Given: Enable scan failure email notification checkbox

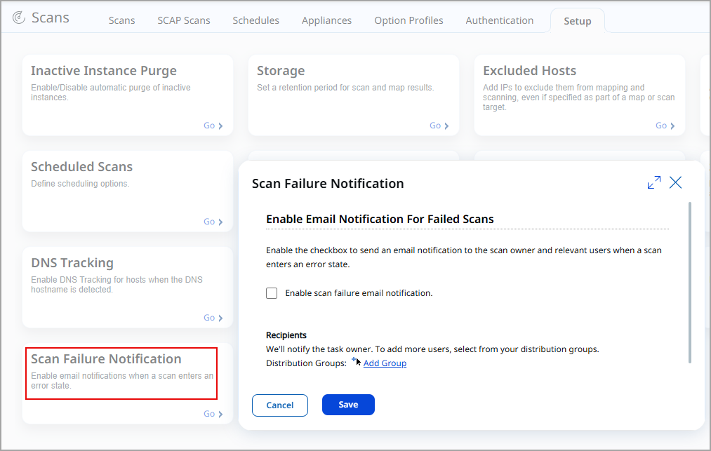Looking at the screenshot, I should 272,293.
